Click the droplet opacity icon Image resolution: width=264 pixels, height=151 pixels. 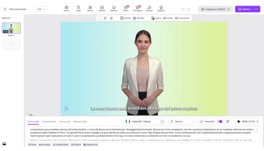click(111, 18)
